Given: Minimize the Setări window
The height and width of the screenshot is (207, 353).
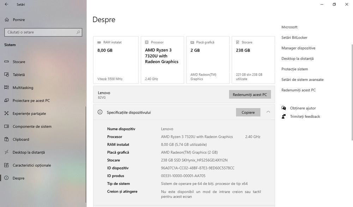Looking at the screenshot, I should click(322, 4).
